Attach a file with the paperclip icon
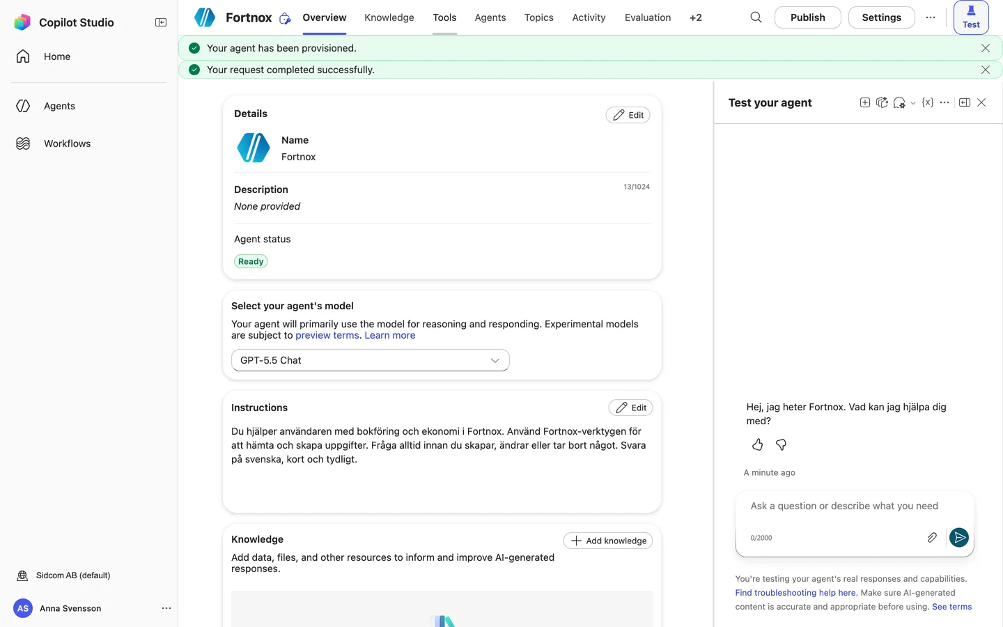The width and height of the screenshot is (1003, 627). click(x=932, y=537)
